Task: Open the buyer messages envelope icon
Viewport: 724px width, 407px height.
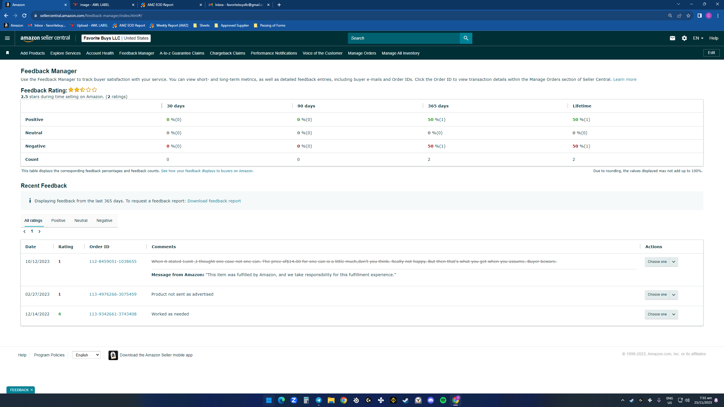Action: (672, 38)
